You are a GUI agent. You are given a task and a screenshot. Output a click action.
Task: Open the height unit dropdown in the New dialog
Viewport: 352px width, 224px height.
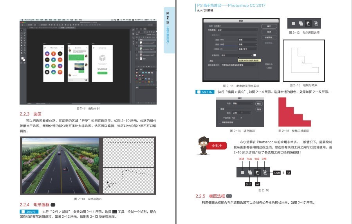[247, 44]
